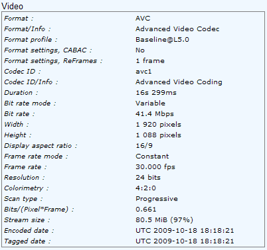Viewport: 267px width, 250px height.
Task: Click the Resolution 24 bits value
Action: tap(148, 178)
